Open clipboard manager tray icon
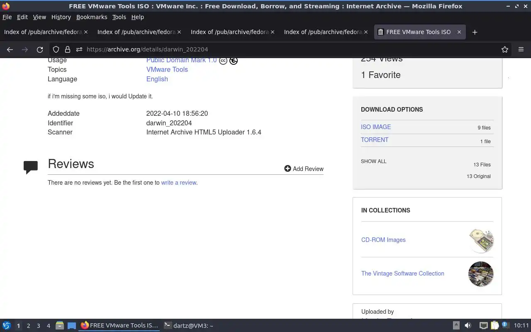 [494, 326]
